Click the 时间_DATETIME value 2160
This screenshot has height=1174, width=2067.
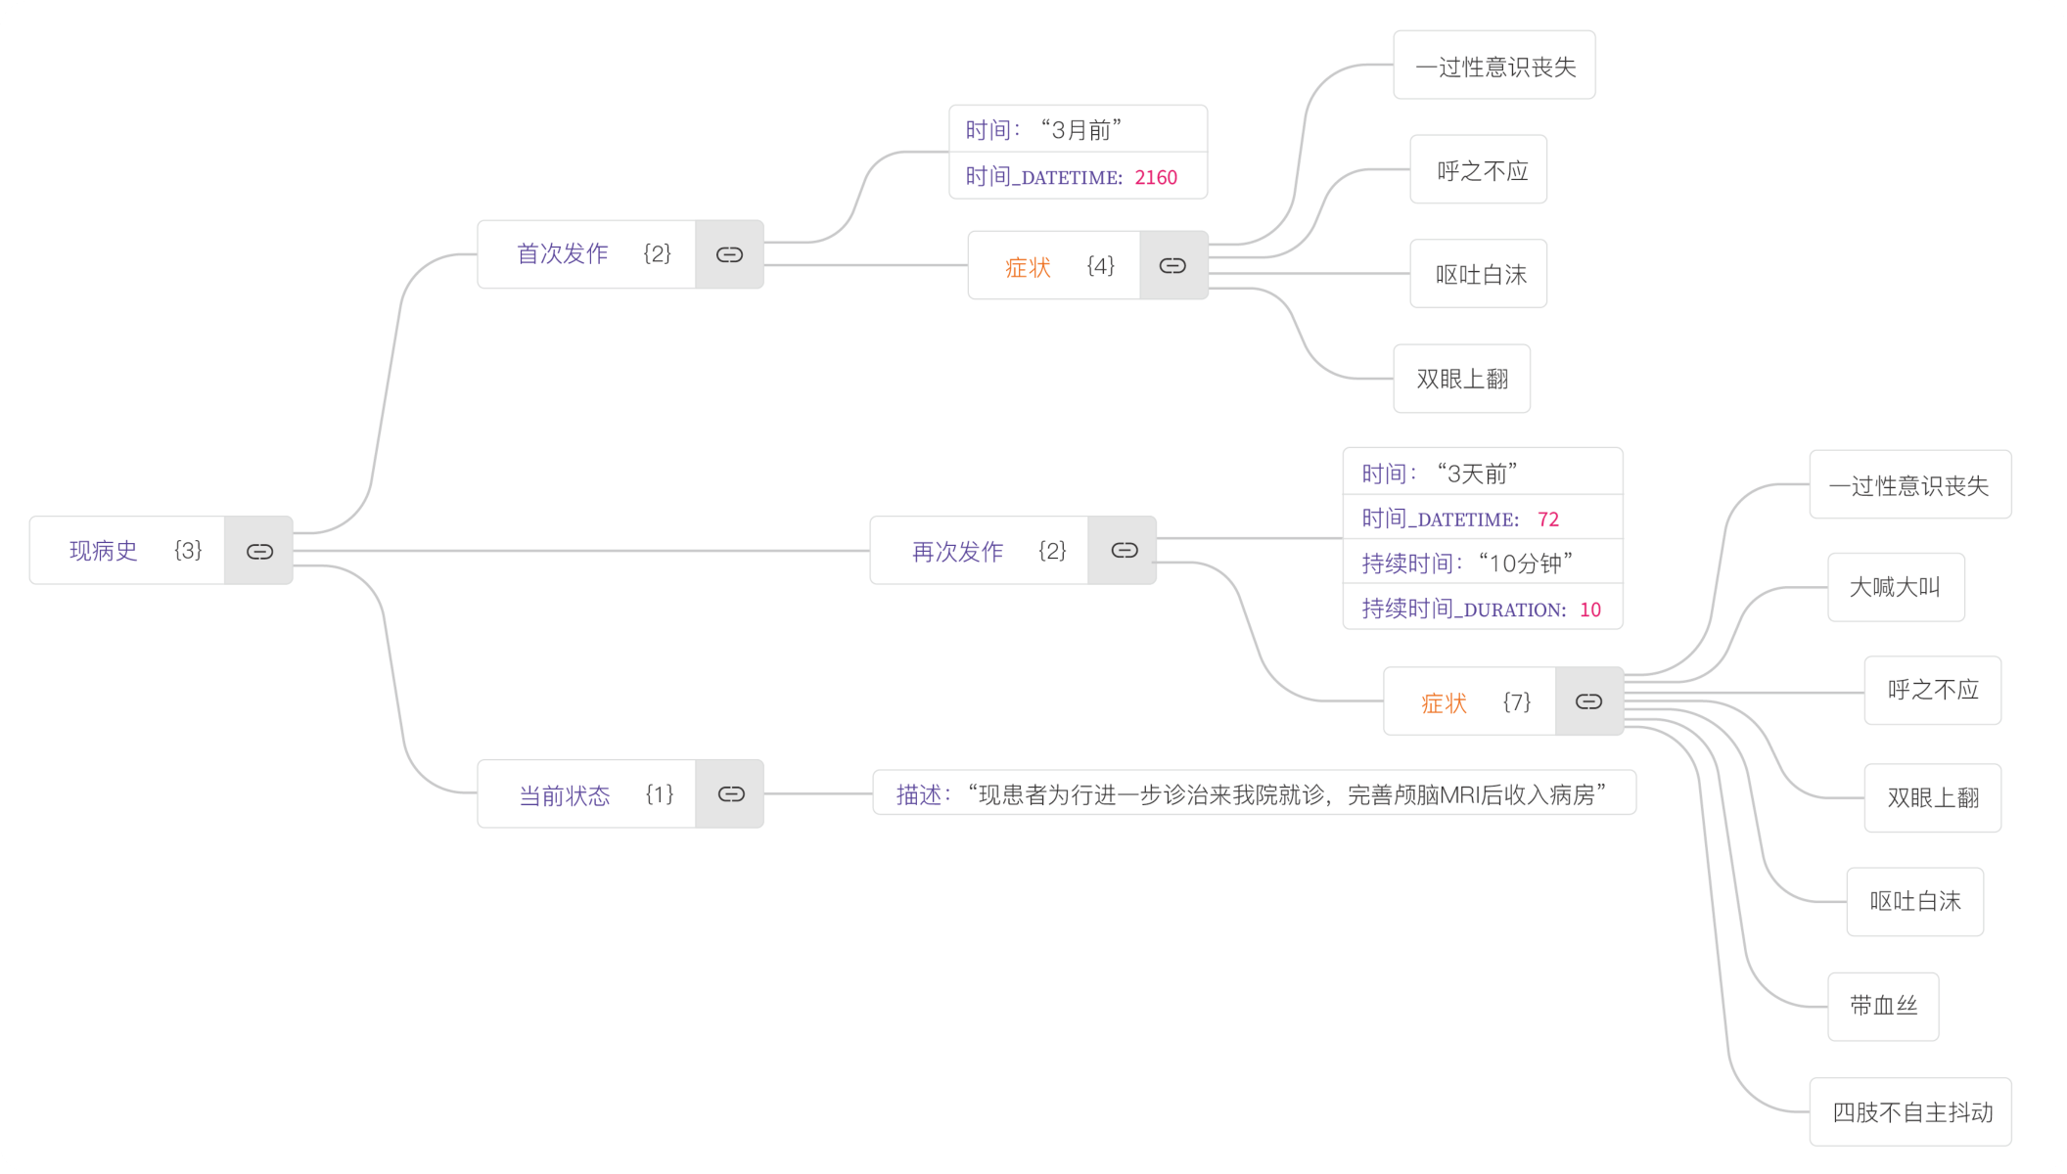[1156, 177]
